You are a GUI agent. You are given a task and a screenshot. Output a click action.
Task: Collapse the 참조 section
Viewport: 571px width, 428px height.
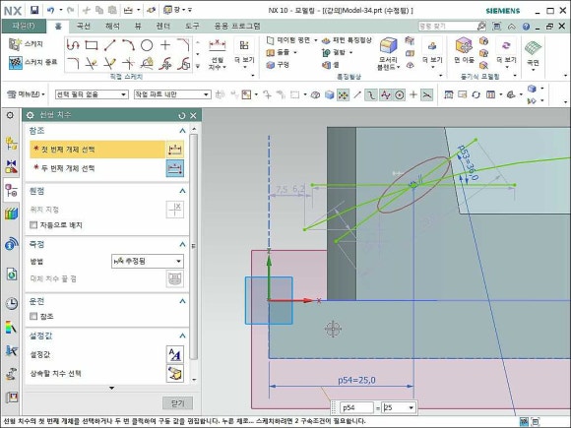[182, 131]
